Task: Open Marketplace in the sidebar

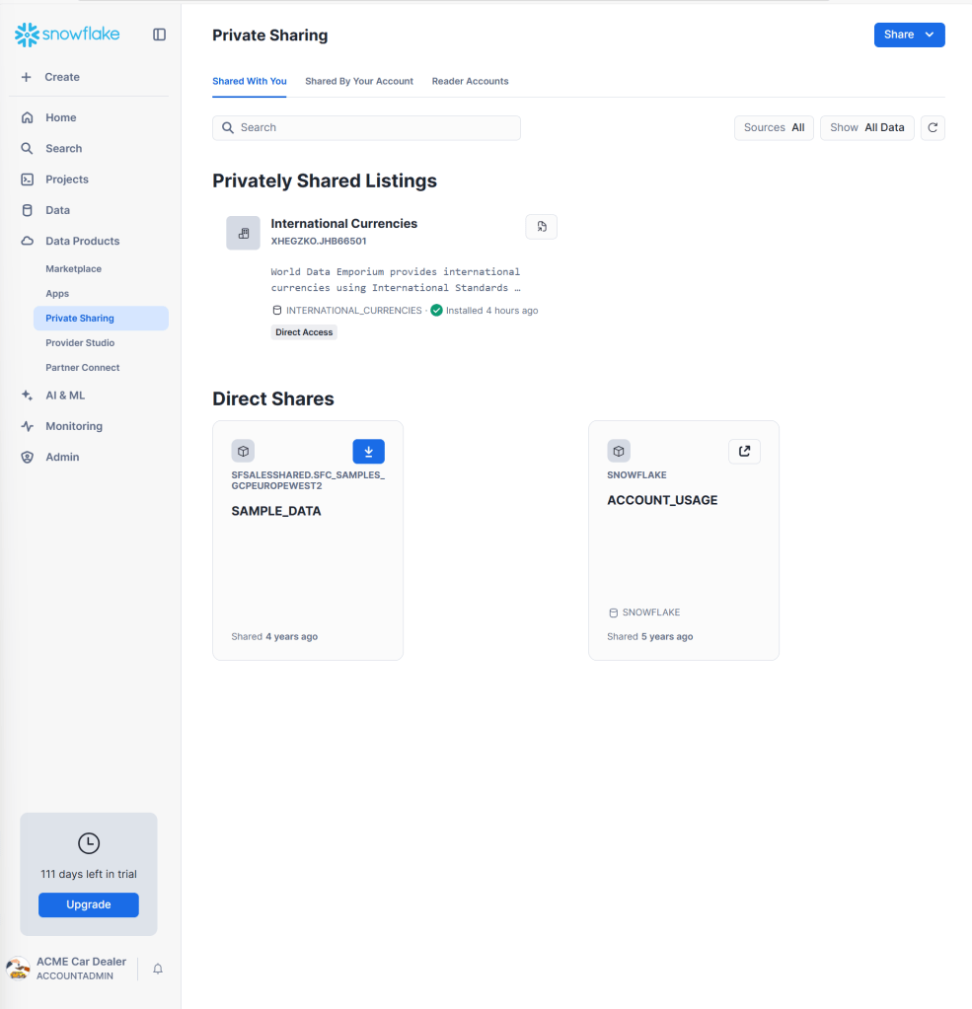Action: tap(73, 268)
